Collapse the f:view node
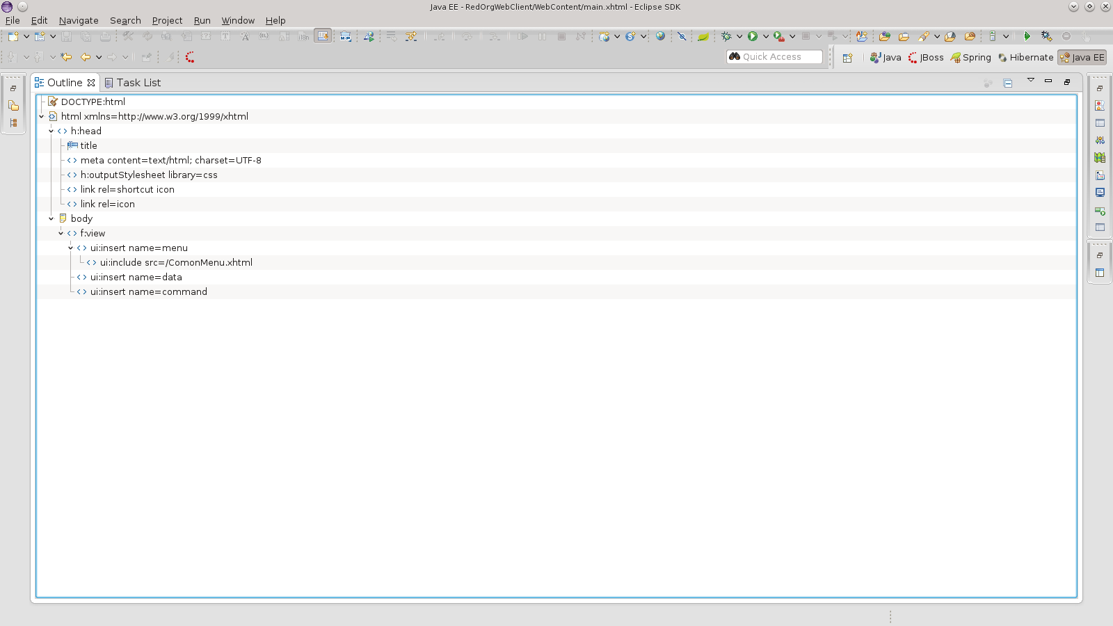1113x626 pixels. (x=61, y=233)
